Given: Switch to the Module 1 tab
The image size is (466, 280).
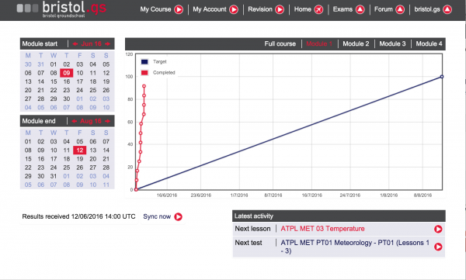Looking at the screenshot, I should tap(319, 43).
